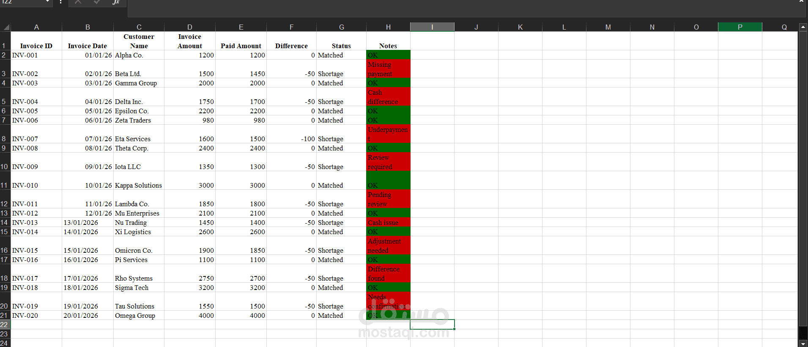Click the Select All corner triangle
The height and width of the screenshot is (347, 808).
[6, 27]
